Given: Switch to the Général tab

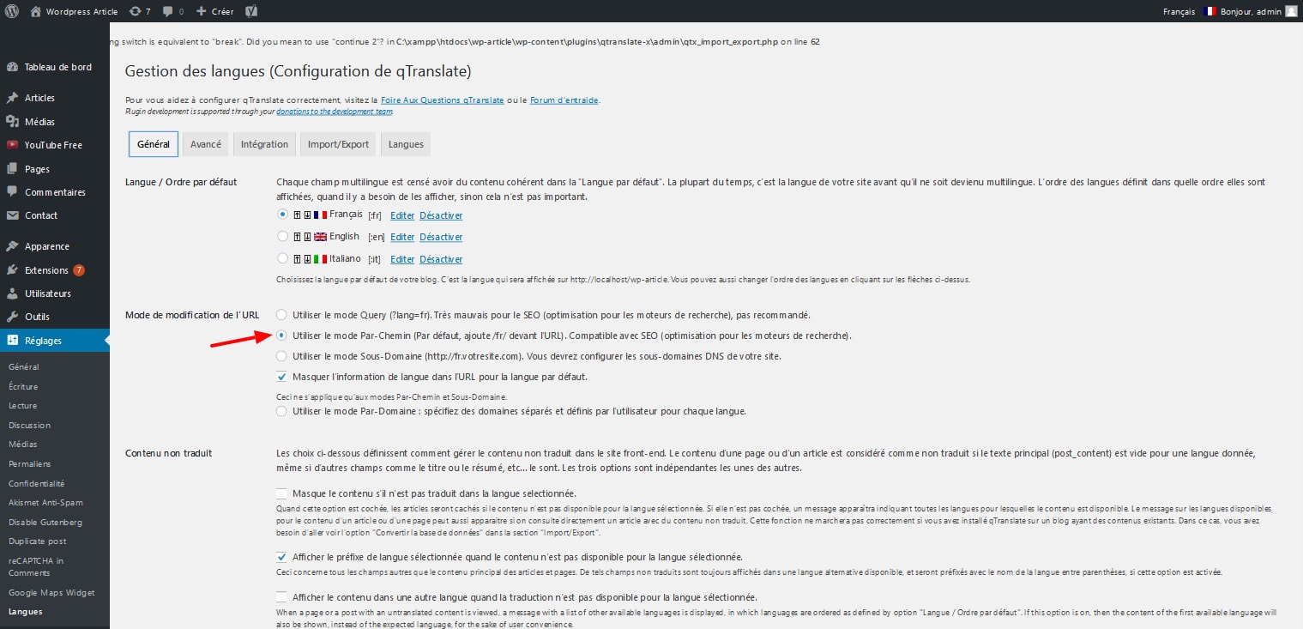Looking at the screenshot, I should (154, 144).
